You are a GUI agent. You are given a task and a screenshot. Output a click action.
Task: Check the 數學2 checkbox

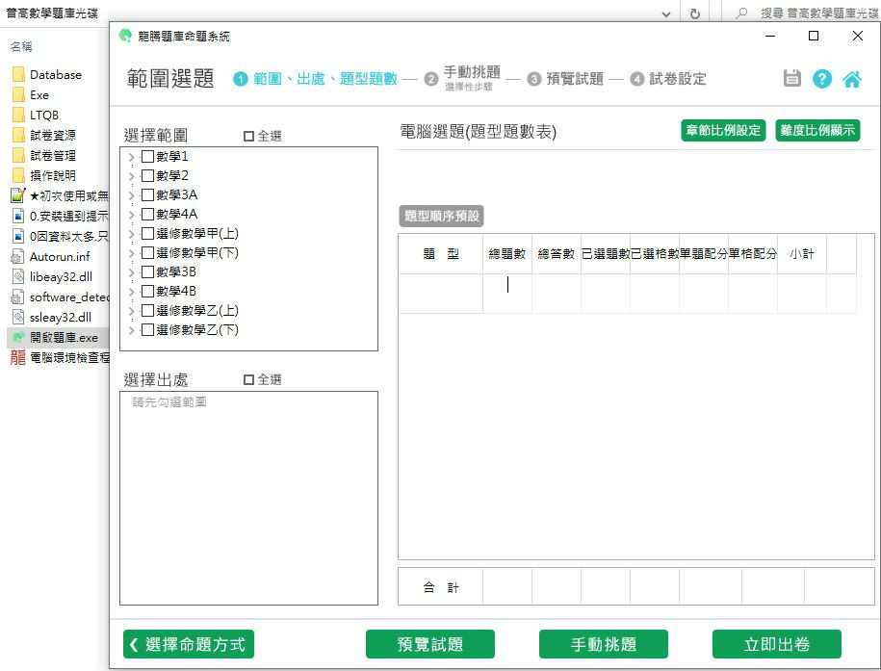147,175
